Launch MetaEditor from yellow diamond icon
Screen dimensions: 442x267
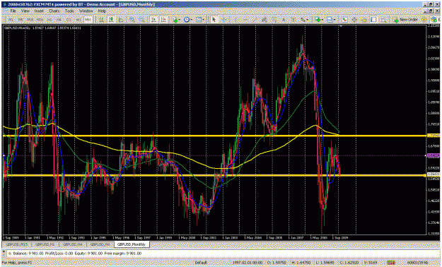(424, 20)
